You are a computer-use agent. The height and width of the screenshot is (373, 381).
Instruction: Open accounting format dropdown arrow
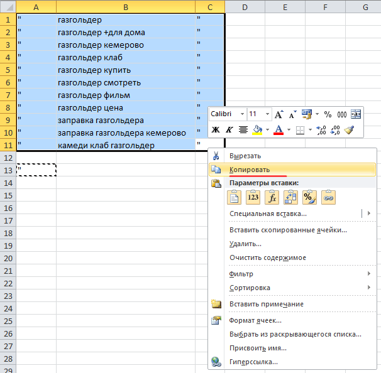(x=317, y=114)
